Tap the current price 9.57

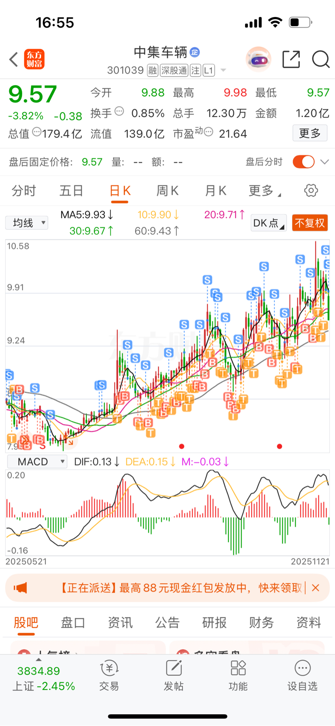(33, 94)
